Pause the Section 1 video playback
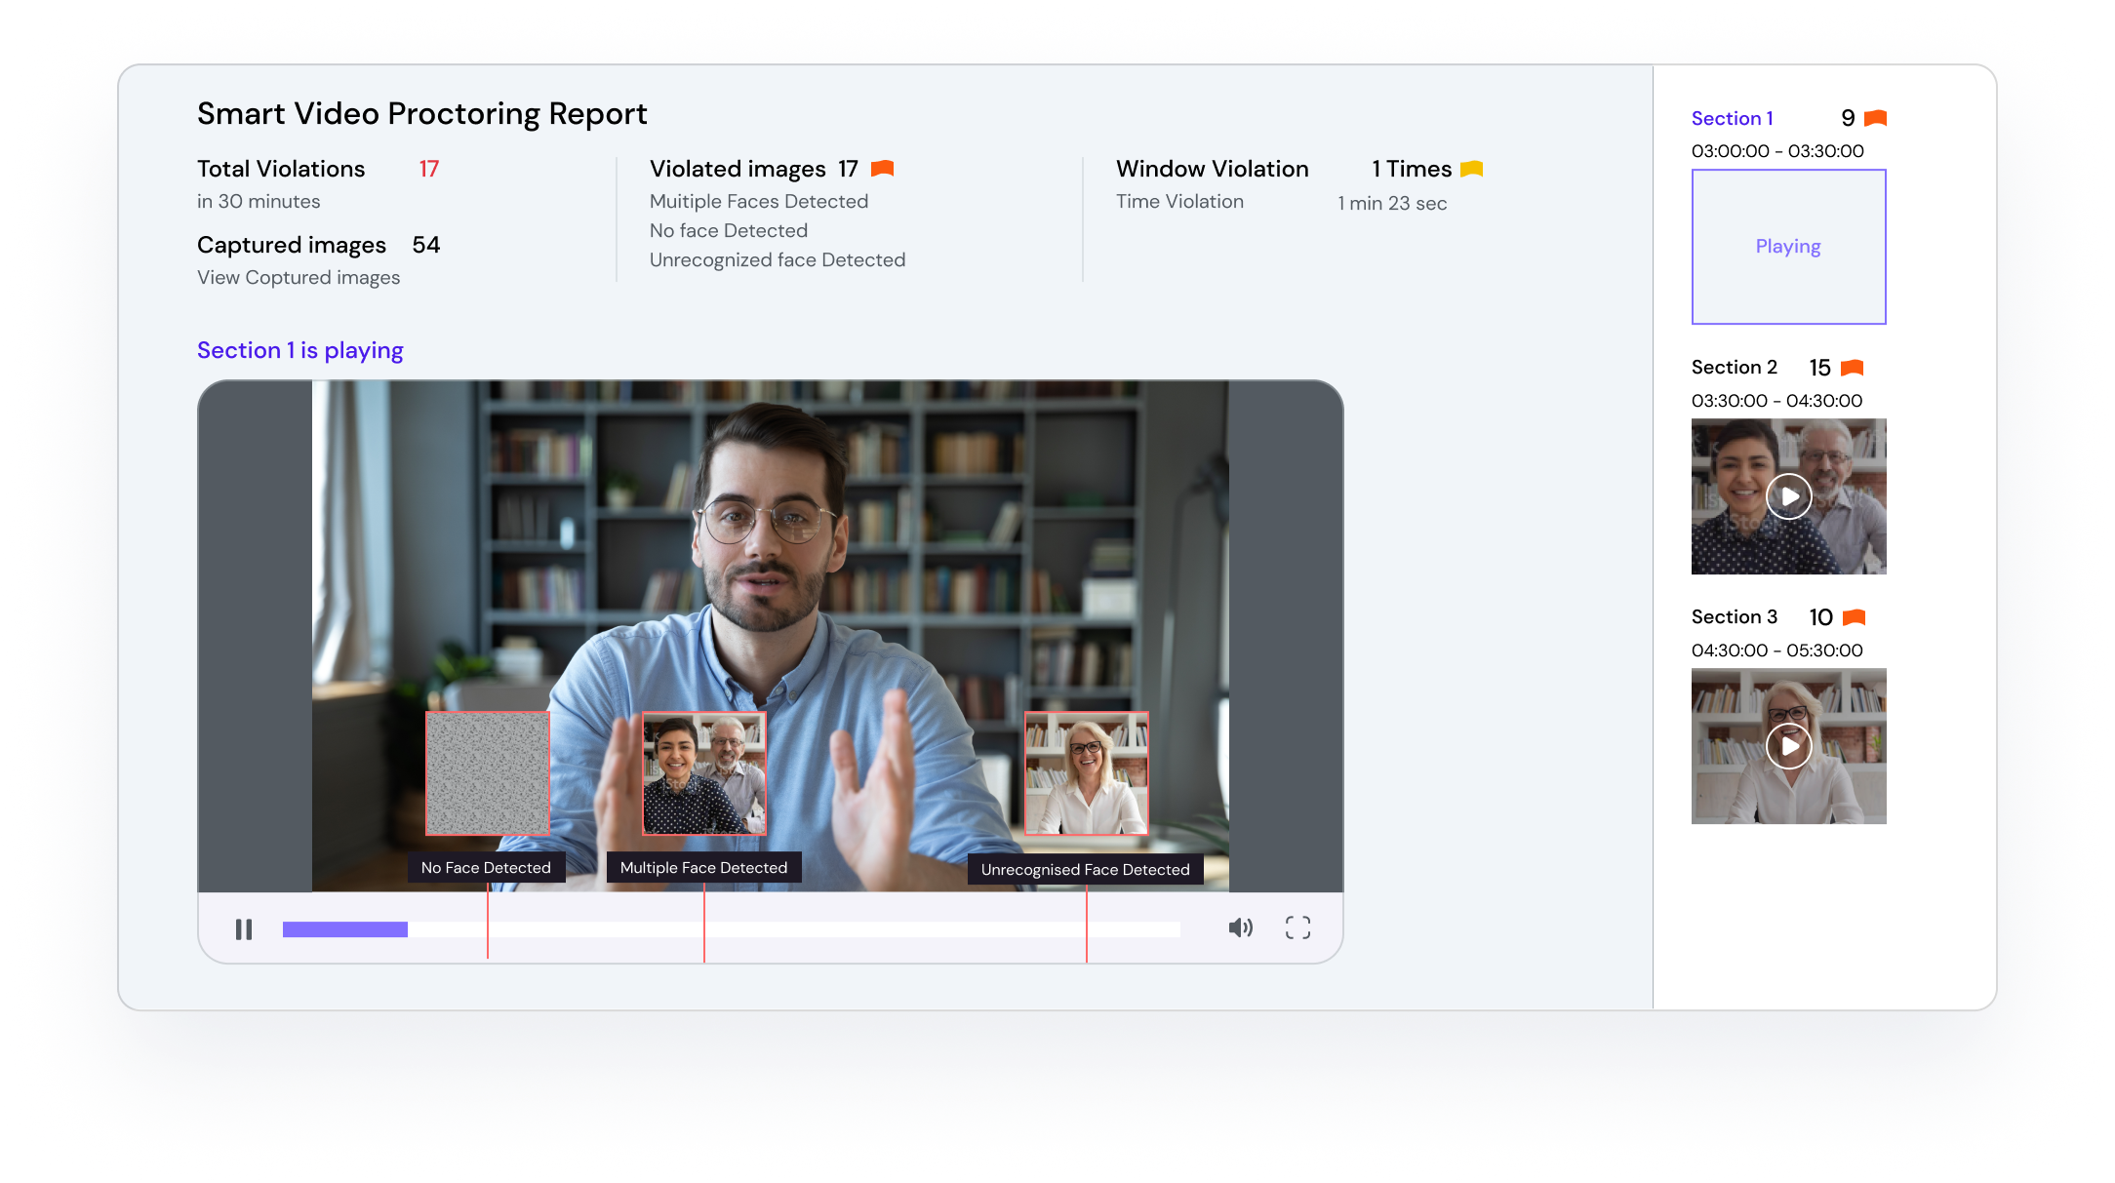The width and height of the screenshot is (2115, 1183). [244, 927]
